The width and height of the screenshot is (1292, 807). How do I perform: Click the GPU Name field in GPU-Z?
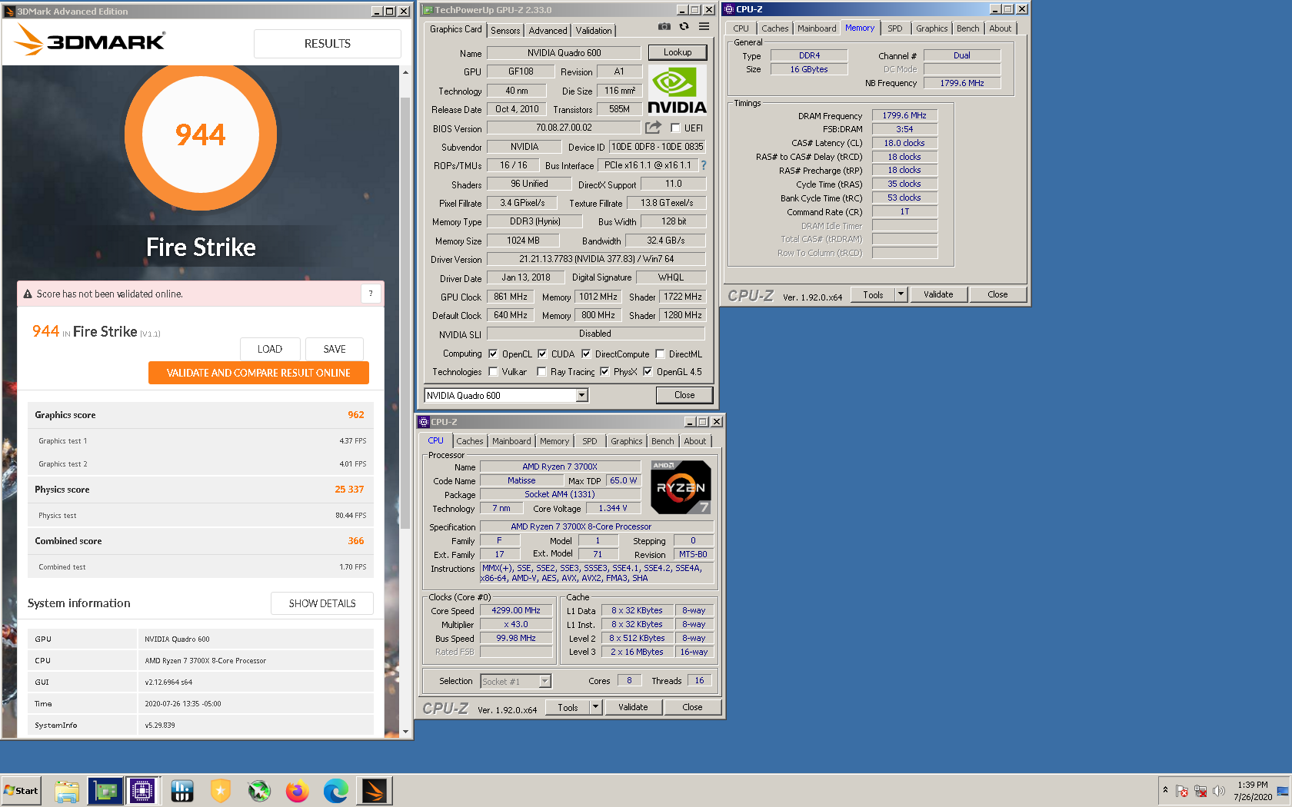pos(564,53)
